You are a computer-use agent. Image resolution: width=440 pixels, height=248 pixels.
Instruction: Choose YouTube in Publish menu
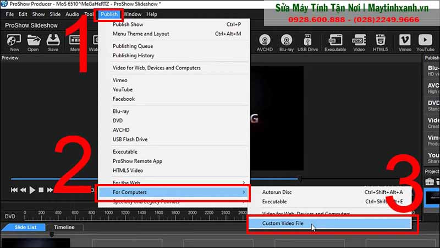tap(174, 89)
